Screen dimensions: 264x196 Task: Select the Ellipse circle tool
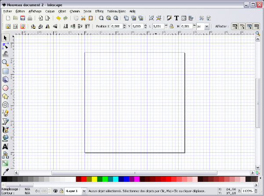pos(5,88)
